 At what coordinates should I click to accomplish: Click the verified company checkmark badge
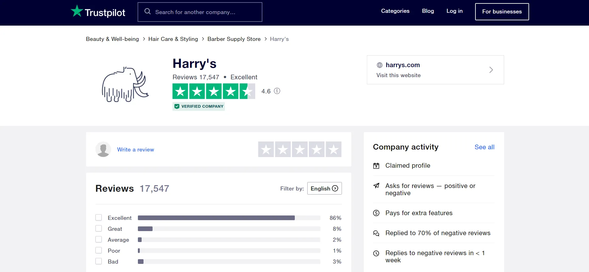coord(177,106)
